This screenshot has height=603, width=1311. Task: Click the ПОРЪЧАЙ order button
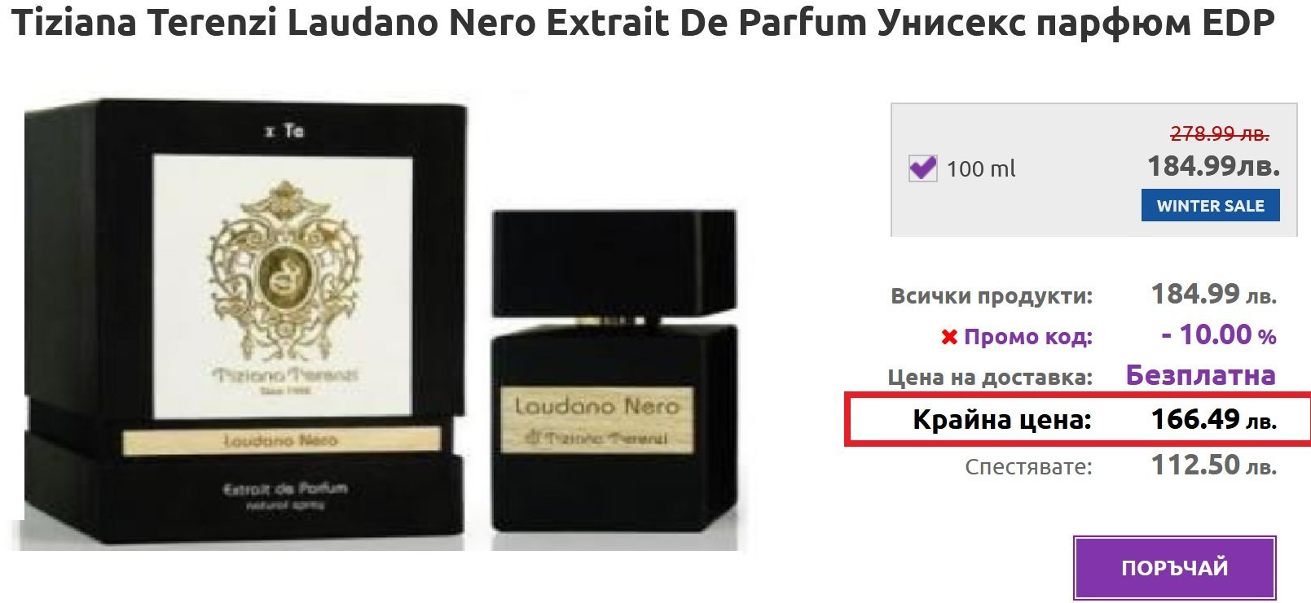tap(1174, 568)
